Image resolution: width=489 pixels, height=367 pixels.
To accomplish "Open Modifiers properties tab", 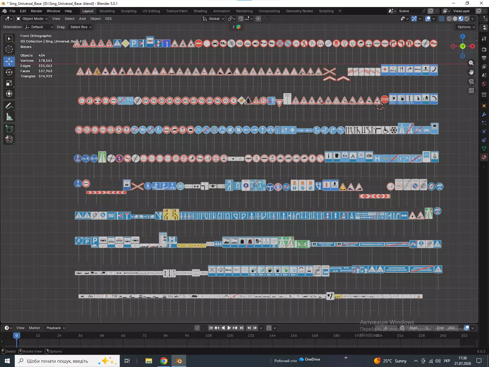I will click(x=484, y=114).
